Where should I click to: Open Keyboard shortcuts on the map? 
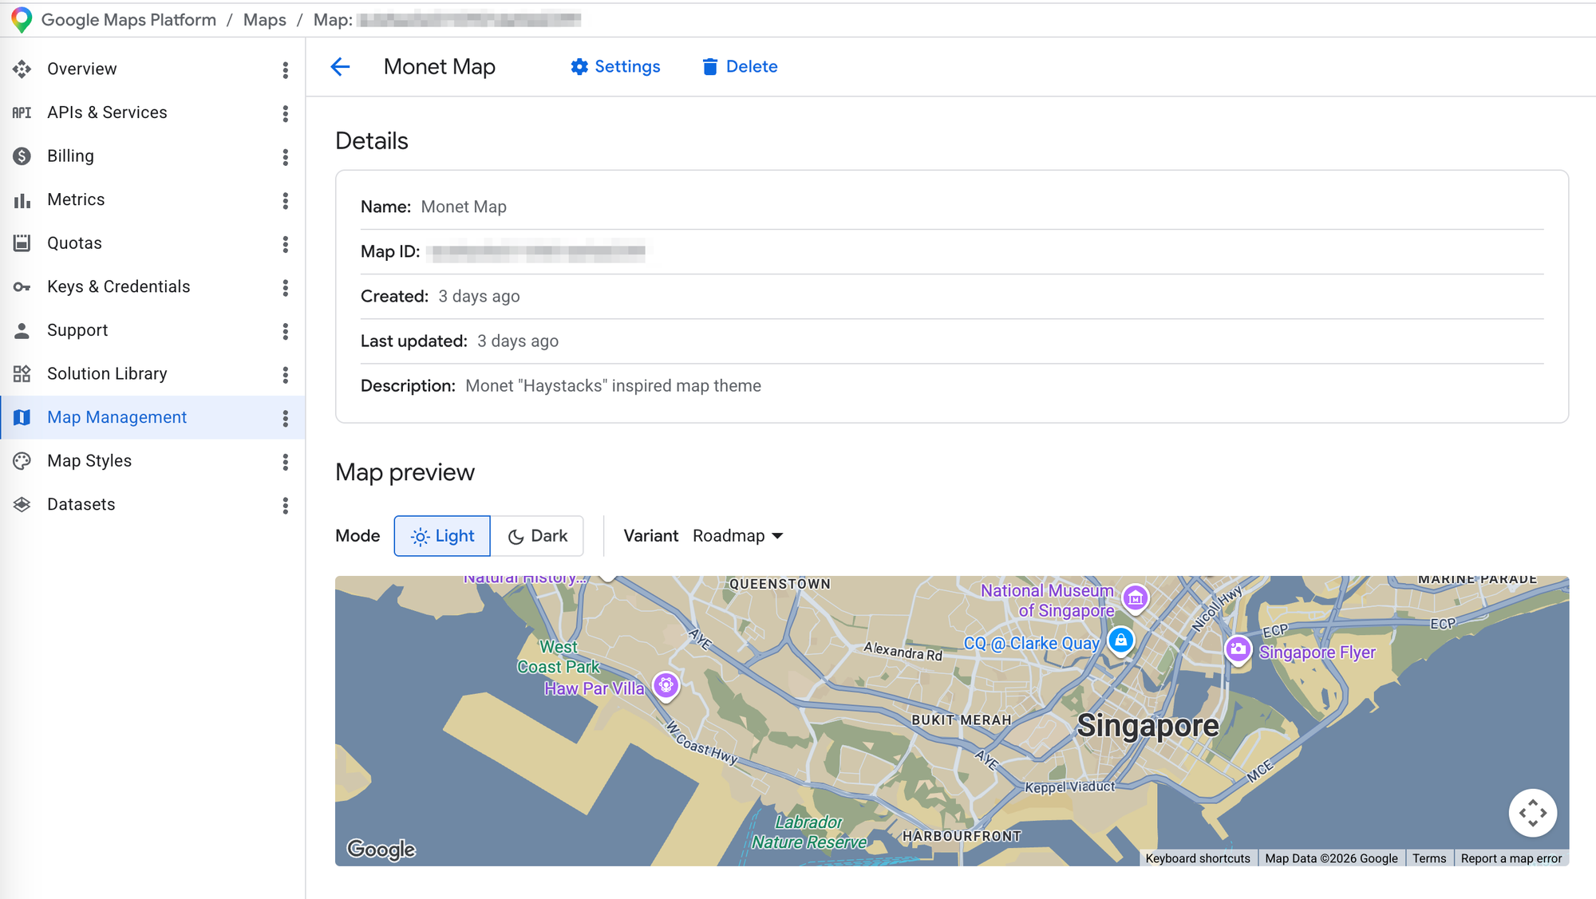coord(1198,858)
